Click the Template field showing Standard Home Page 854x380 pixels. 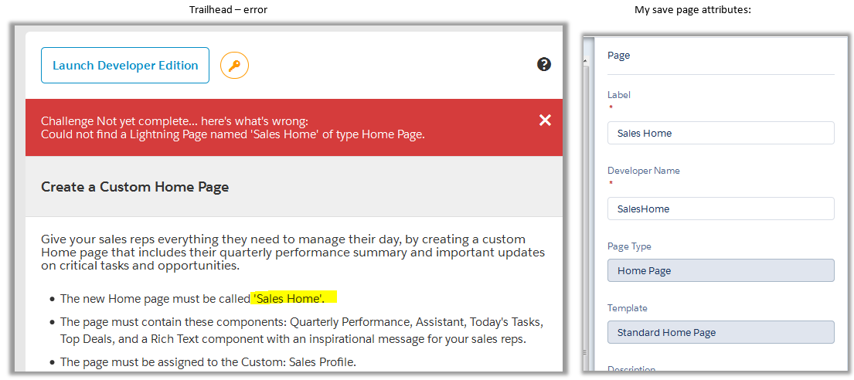pos(720,332)
